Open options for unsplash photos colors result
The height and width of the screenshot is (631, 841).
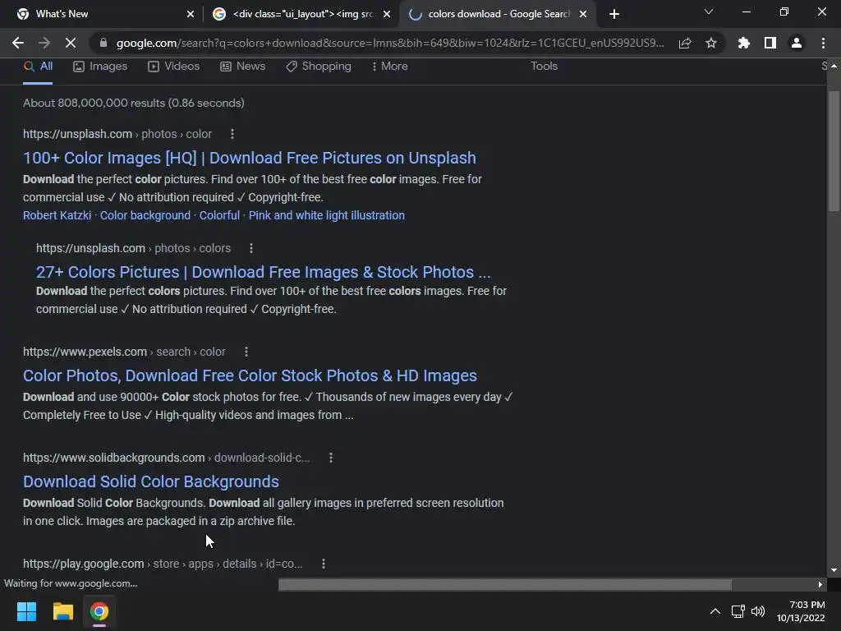(x=251, y=248)
